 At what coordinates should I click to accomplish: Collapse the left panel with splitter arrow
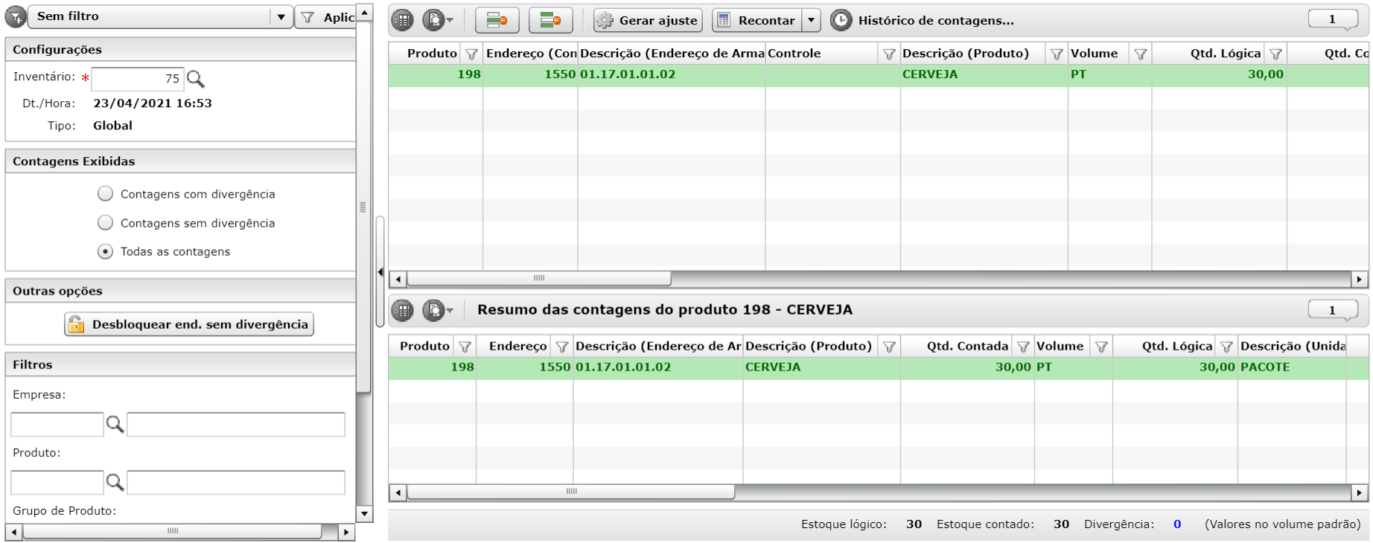click(x=380, y=272)
